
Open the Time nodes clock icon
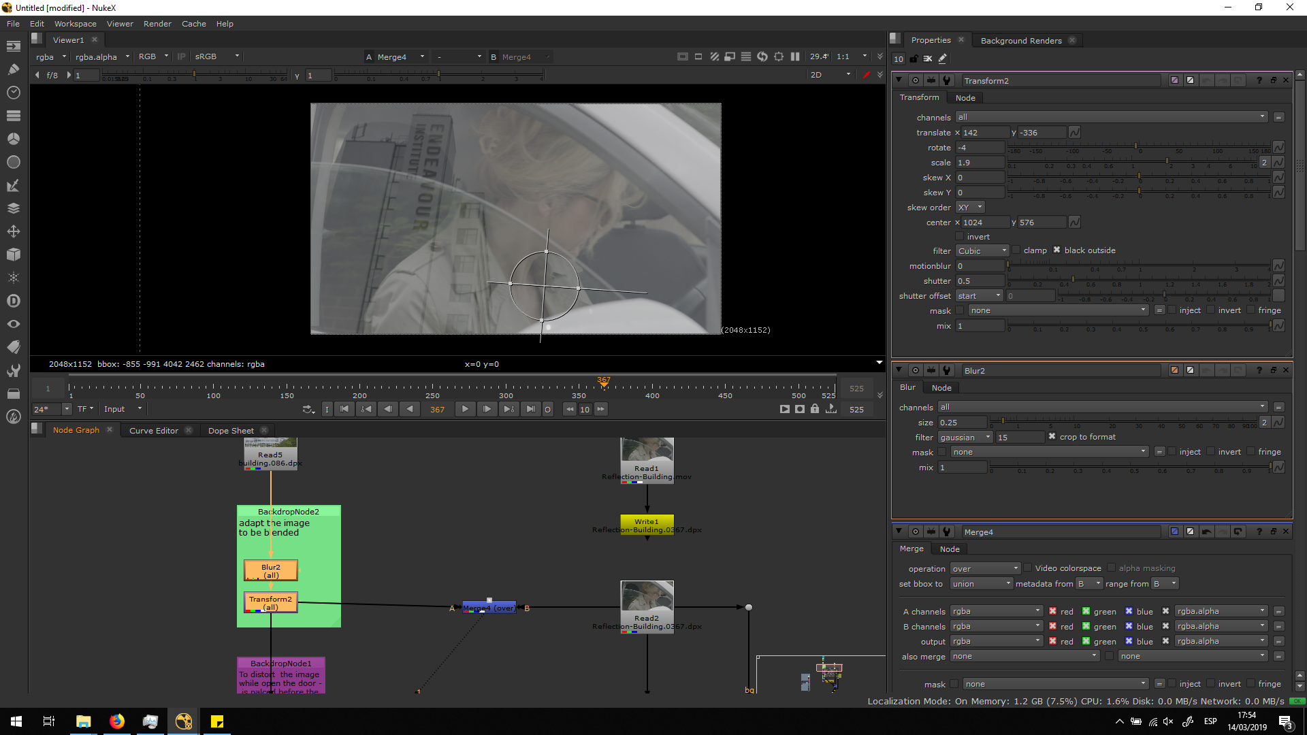click(13, 93)
